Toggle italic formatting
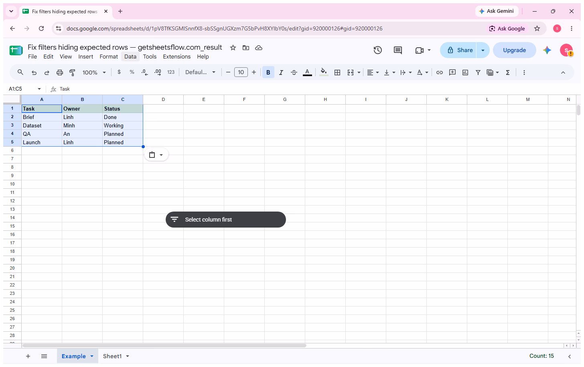The image size is (584, 367). pos(281,73)
